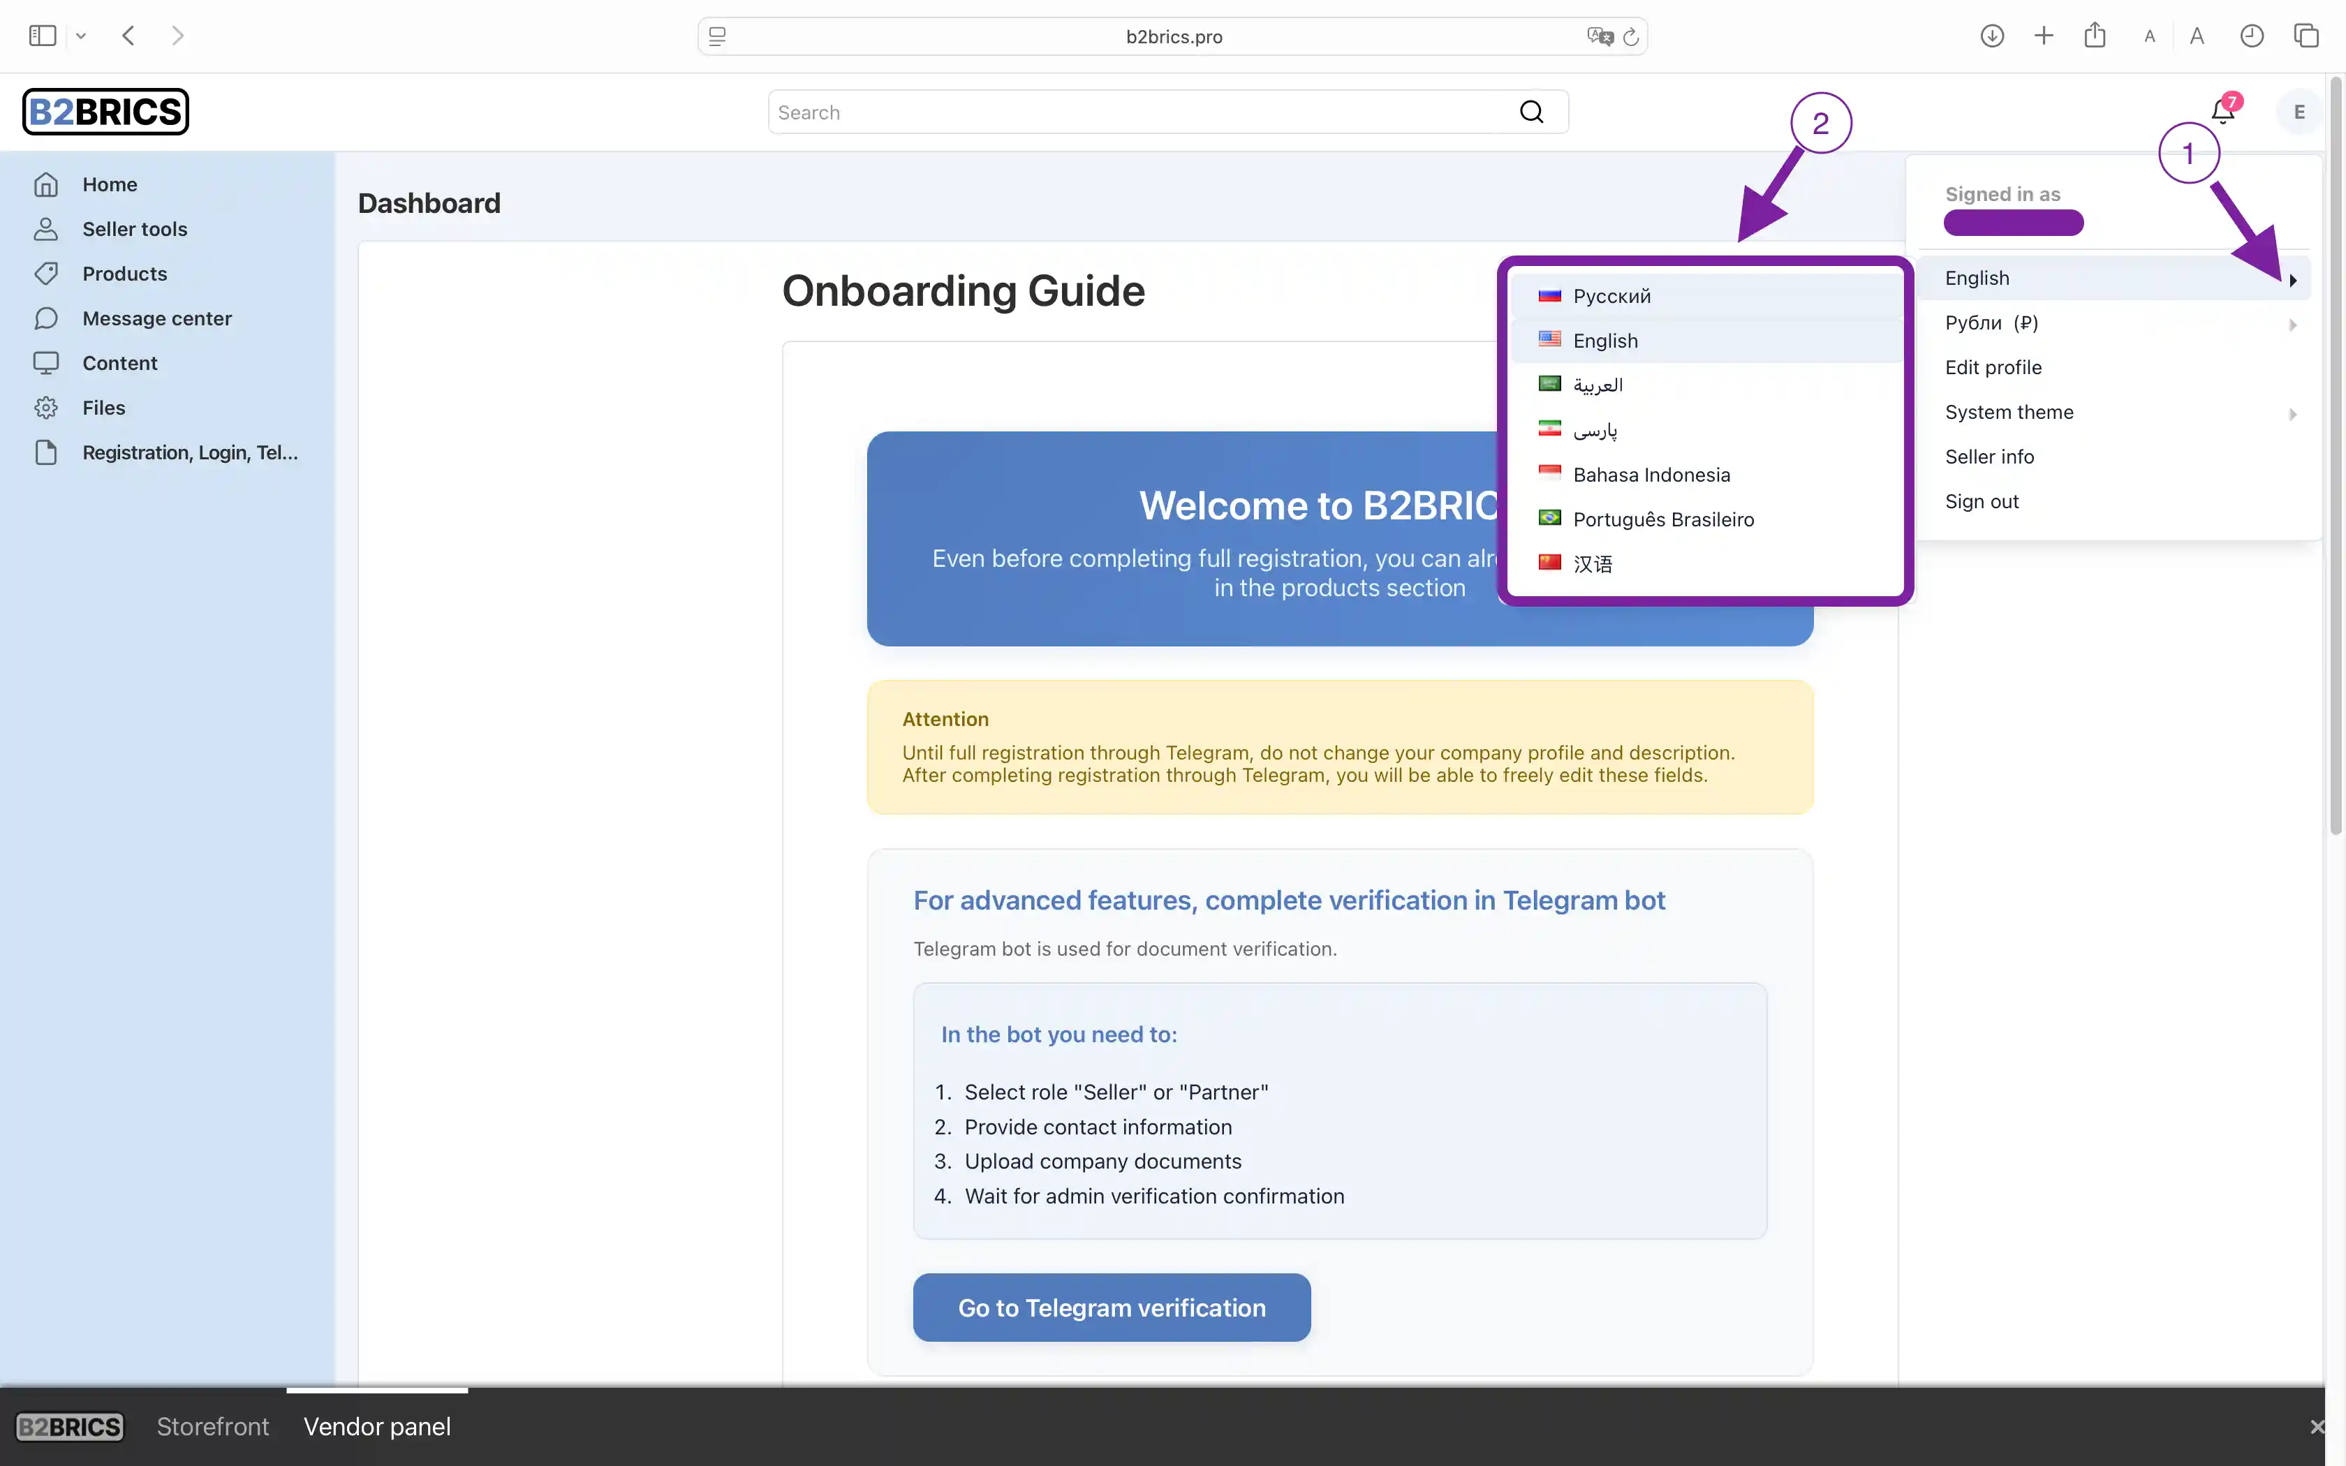Open page reader menu icon in address bar
Screen dimensions: 2346x1466
[717, 37]
